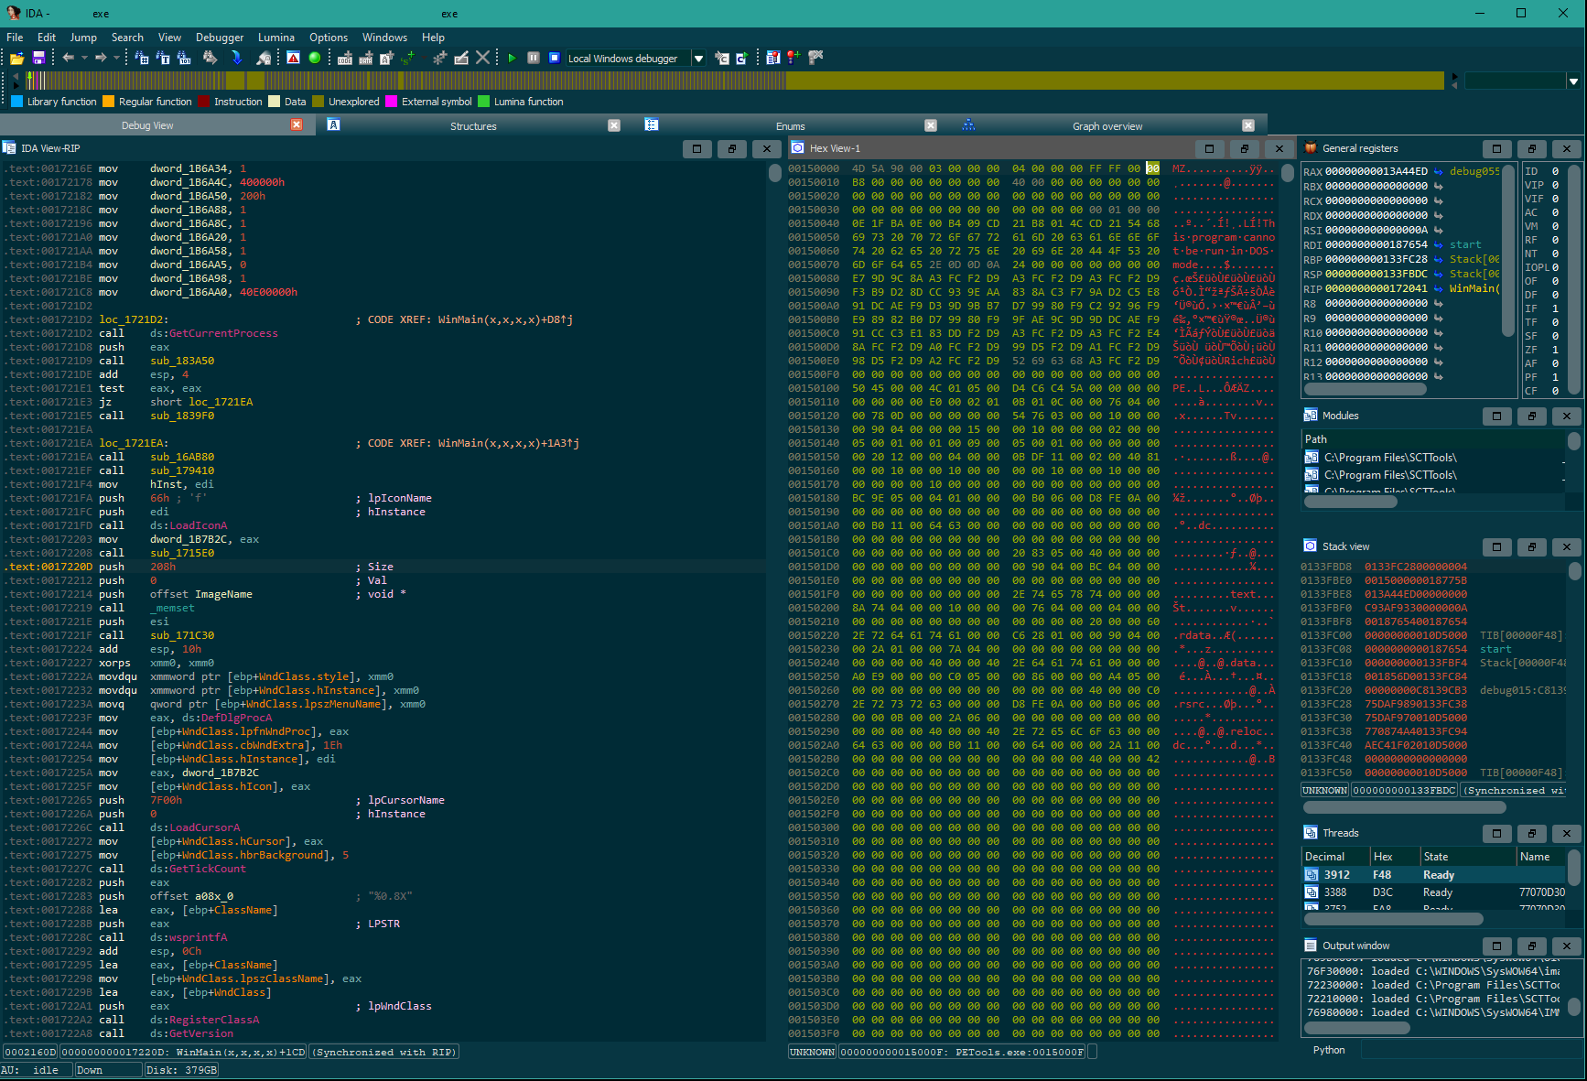Click the Open file toolbar icon
This screenshot has height=1081, width=1587.
16,58
